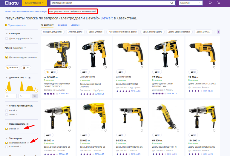Check the Ключевой chuck type filter

point(7,147)
